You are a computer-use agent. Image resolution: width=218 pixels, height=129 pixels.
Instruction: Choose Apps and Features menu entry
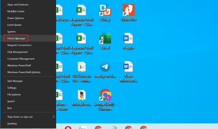point(18,5)
